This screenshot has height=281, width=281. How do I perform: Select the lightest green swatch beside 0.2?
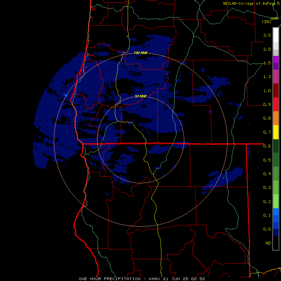tap(276, 201)
